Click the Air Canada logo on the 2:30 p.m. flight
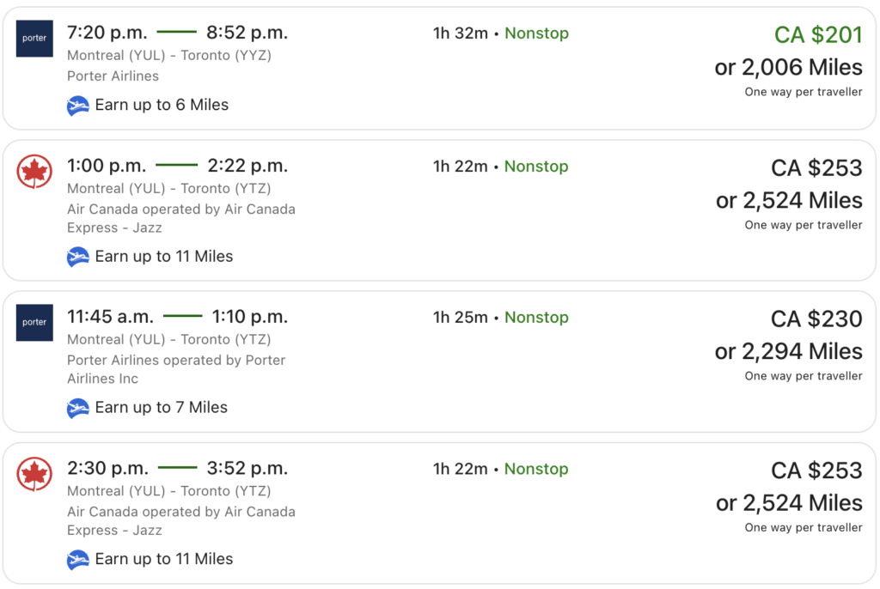This screenshot has height=589, width=880. click(x=34, y=471)
